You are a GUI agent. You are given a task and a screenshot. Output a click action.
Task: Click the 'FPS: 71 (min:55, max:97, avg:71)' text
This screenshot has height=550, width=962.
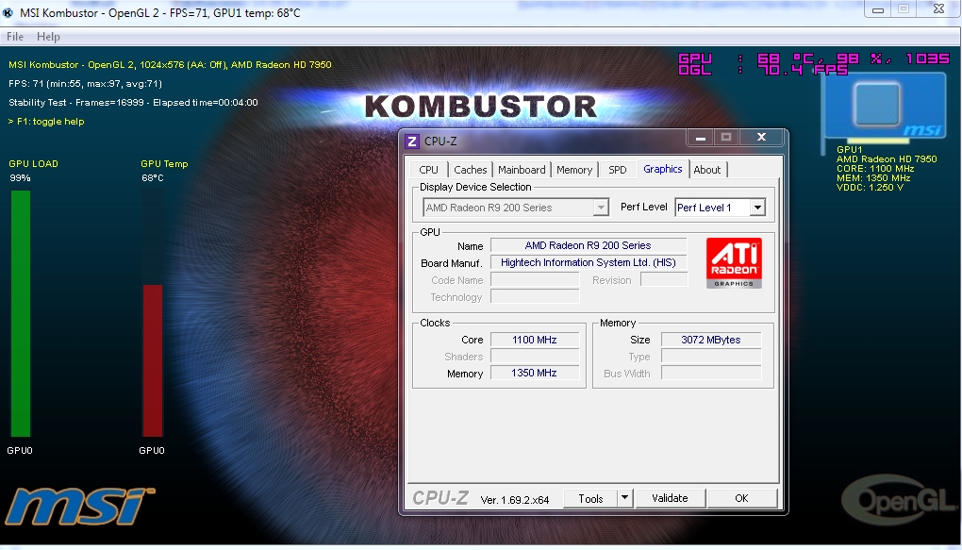(85, 83)
